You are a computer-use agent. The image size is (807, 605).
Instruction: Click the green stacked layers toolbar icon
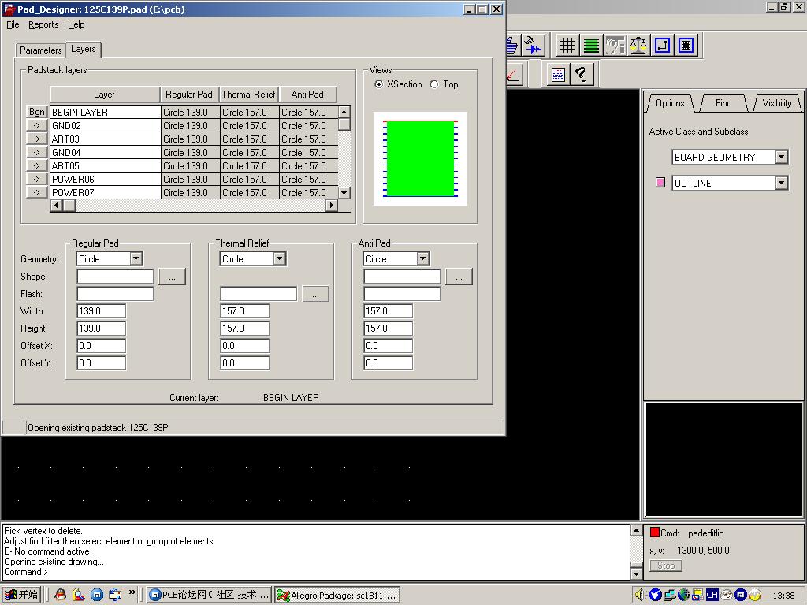coord(591,46)
